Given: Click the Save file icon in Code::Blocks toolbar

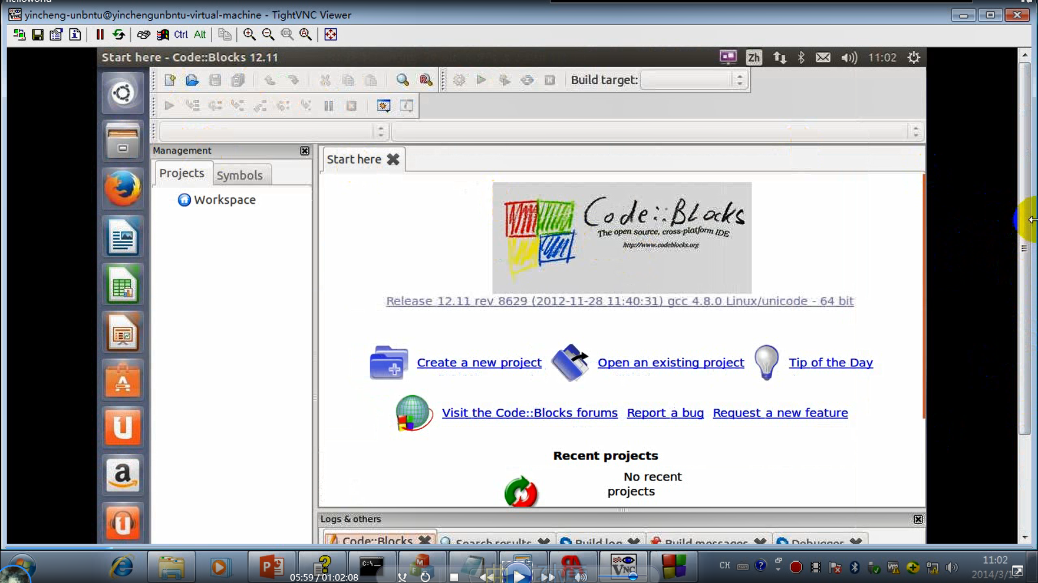Looking at the screenshot, I should coord(215,80).
